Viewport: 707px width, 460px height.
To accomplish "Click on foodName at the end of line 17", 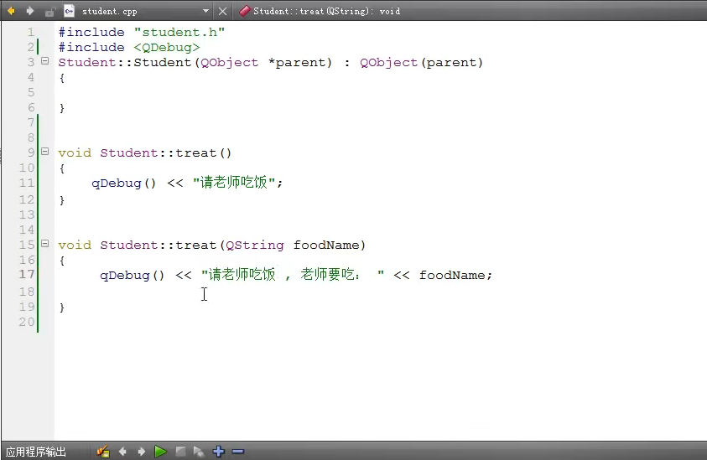I will 452,276.
